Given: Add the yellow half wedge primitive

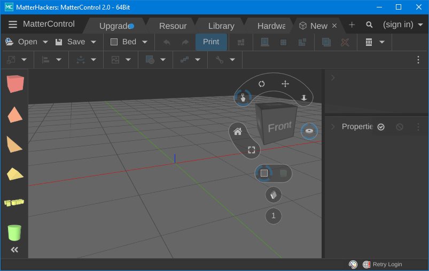Looking at the screenshot, I should click(15, 174).
